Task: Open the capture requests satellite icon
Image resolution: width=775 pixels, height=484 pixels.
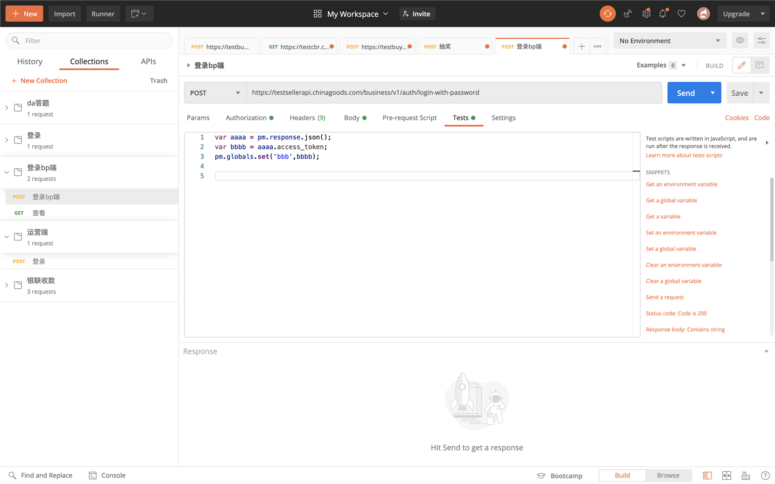Action: click(x=628, y=14)
